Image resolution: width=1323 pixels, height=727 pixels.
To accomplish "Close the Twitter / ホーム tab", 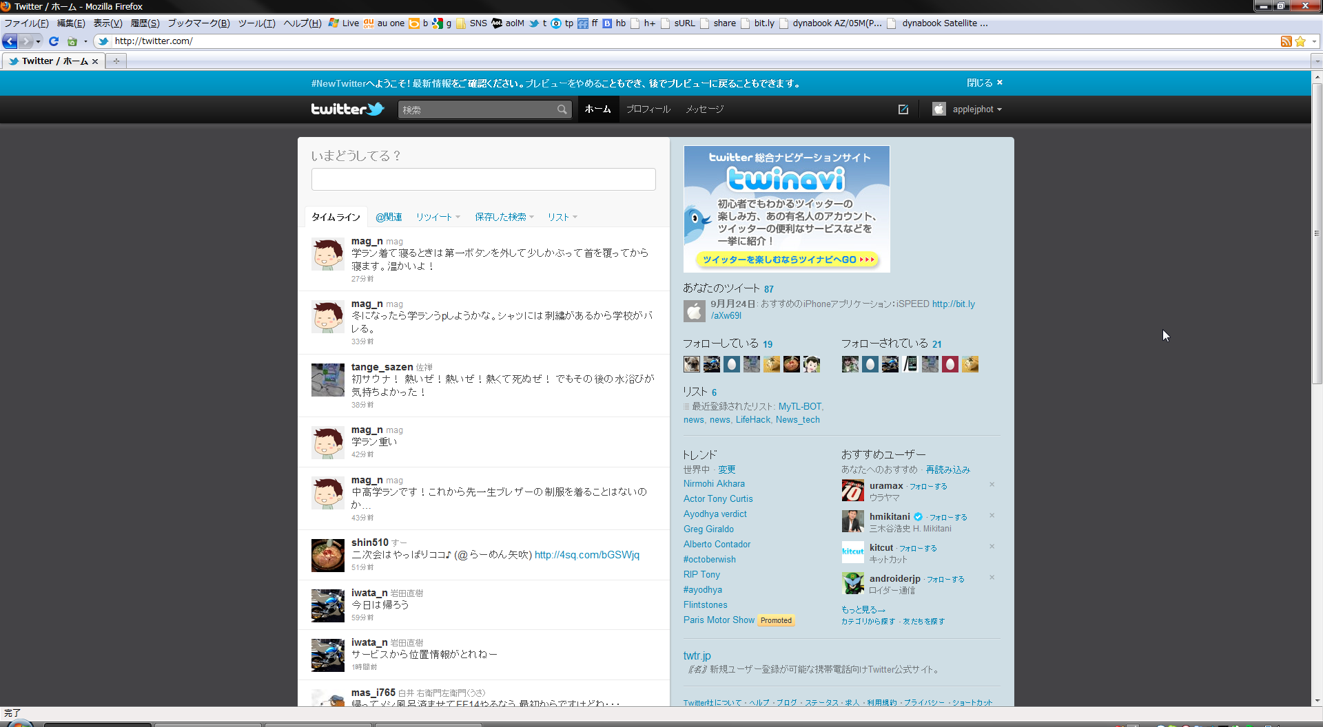I will pos(95,61).
